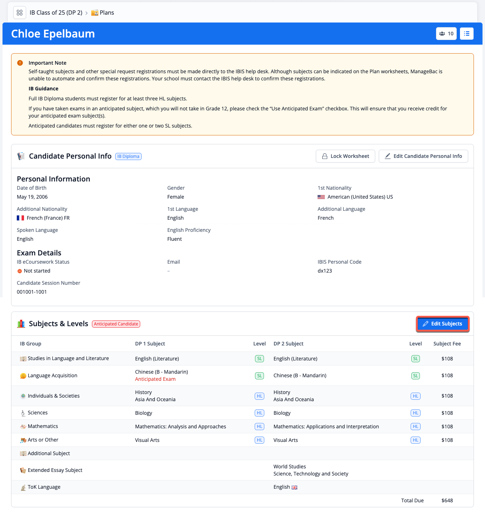
Task: Click the Sciences microscope icon
Action: 23,413
